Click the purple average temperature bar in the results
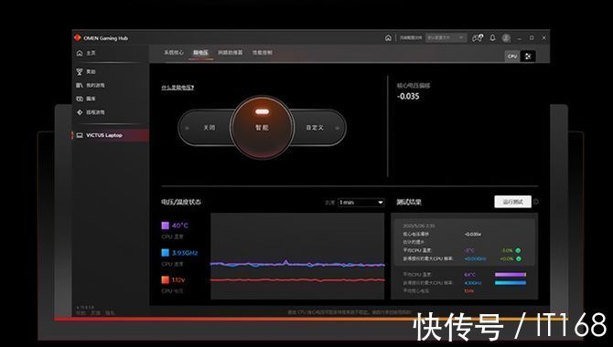Image resolution: width=613 pixels, height=347 pixels. click(511, 275)
